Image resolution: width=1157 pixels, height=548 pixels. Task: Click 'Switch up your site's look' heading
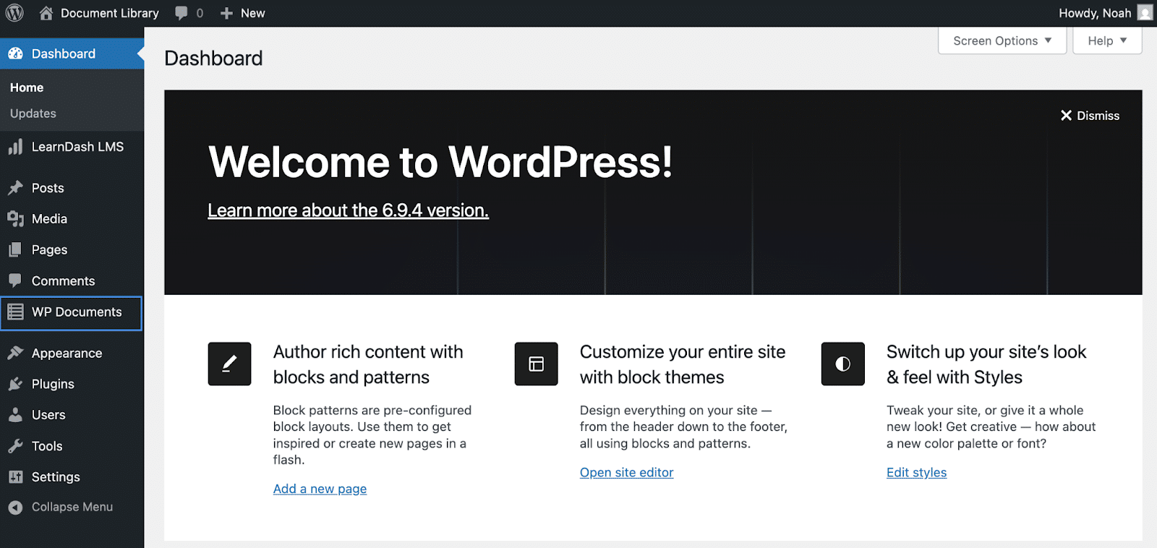(986, 364)
